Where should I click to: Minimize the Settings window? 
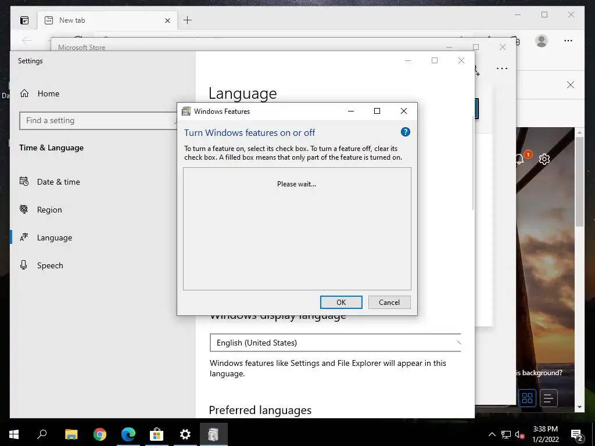click(x=408, y=60)
